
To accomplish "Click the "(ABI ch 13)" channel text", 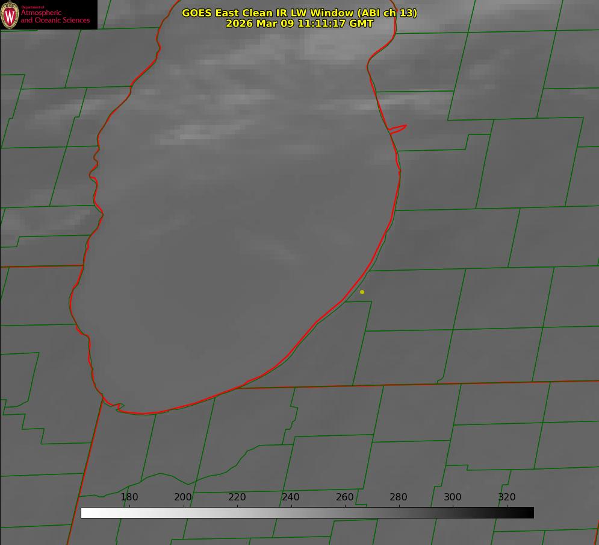I will tap(385, 13).
